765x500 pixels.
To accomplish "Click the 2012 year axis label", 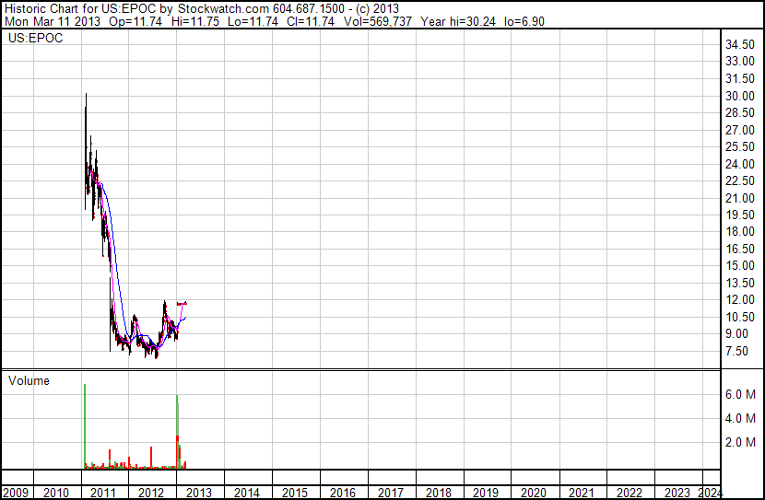I will tap(151, 493).
